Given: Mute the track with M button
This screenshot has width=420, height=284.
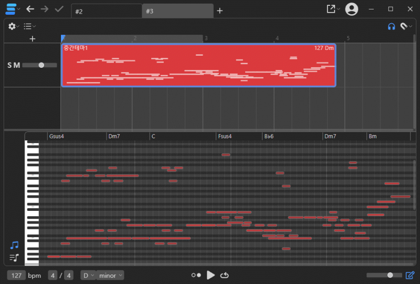Looking at the screenshot, I should 17,65.
